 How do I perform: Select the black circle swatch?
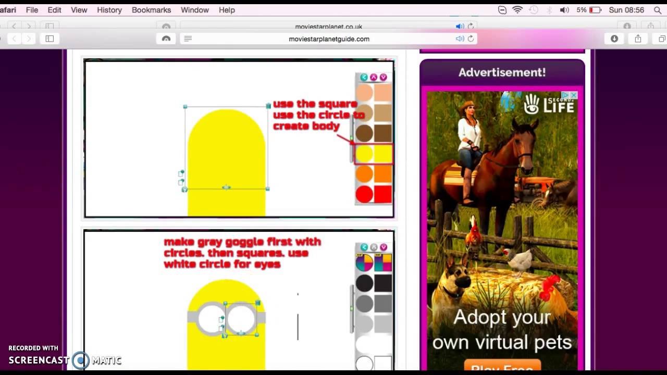pyautogui.click(x=364, y=283)
